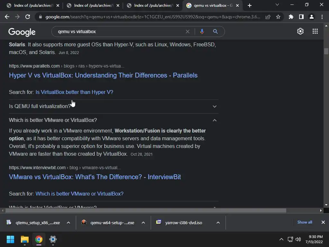This screenshot has height=247, width=329.
Task: Toggle the Chrome side panel
Action: [x=301, y=17]
